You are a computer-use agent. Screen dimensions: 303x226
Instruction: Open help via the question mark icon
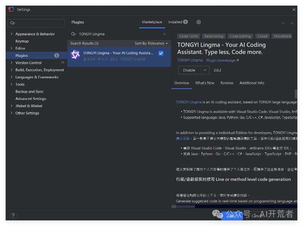[13, 216]
